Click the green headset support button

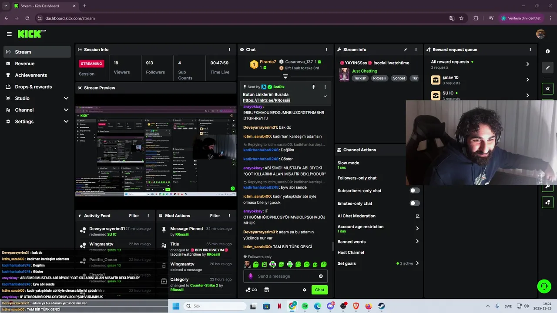[544, 286]
